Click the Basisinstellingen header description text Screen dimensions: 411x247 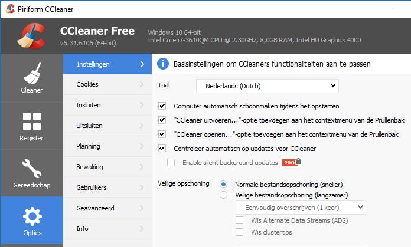(272, 64)
